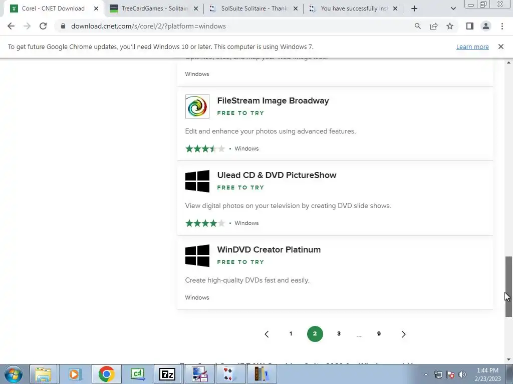This screenshot has height=384, width=513.
Task: Go to results page 1
Action: coord(291,333)
